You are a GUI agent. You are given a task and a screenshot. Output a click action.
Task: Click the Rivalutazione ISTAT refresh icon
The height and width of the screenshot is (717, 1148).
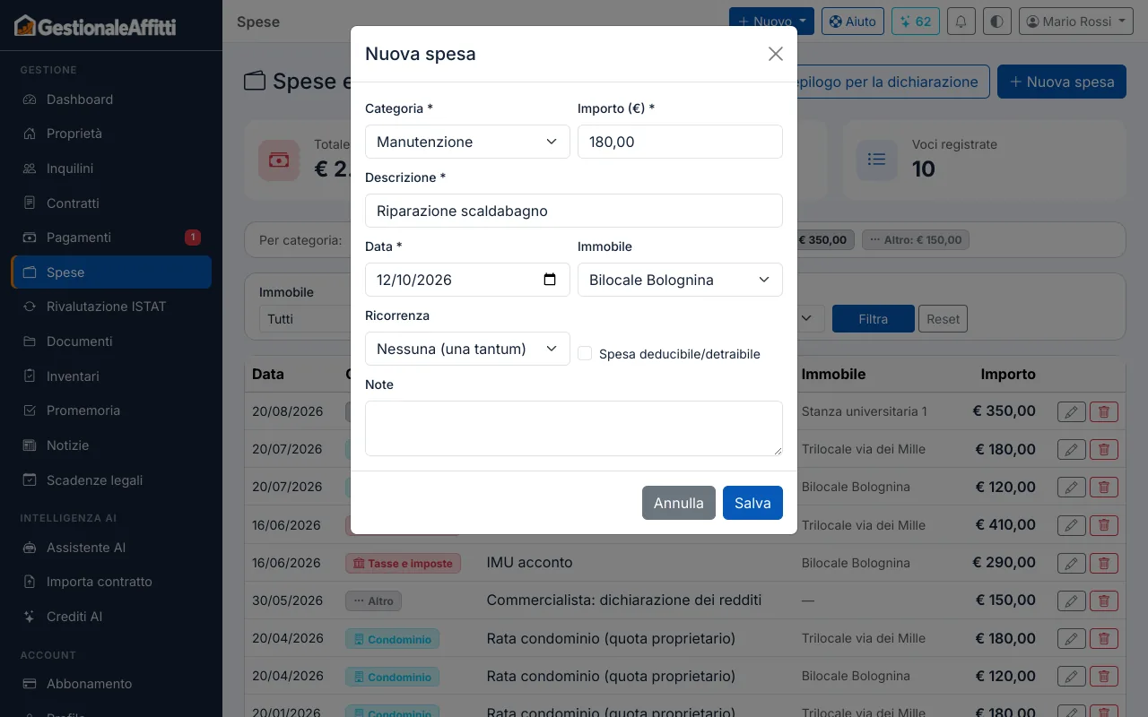pyautogui.click(x=30, y=307)
